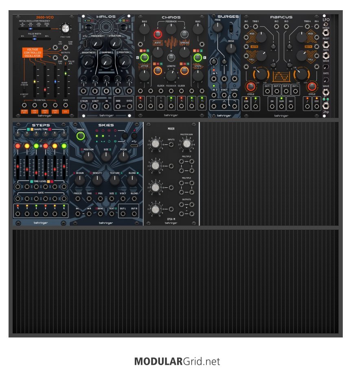The height and width of the screenshot is (370, 355).
Task: Click the Chaos Length knob
Action: pos(171,75)
